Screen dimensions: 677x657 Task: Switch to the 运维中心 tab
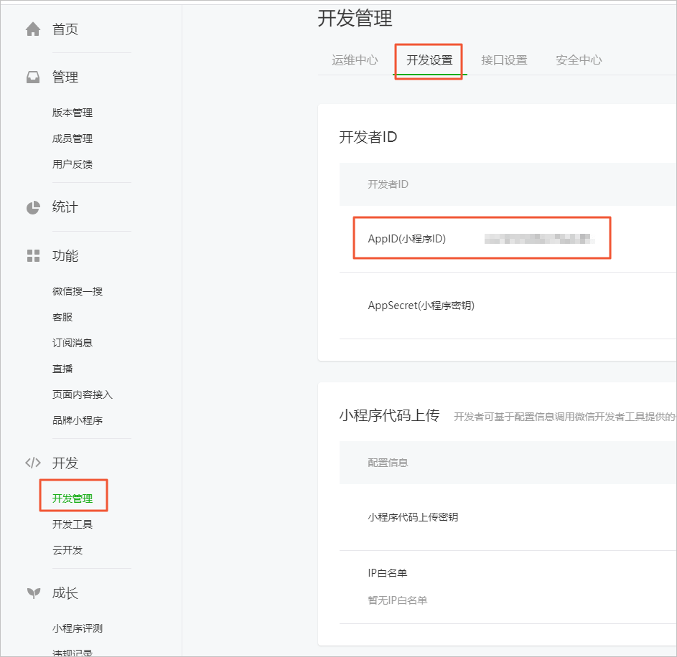tap(355, 60)
